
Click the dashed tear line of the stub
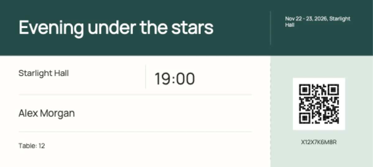point(271,111)
